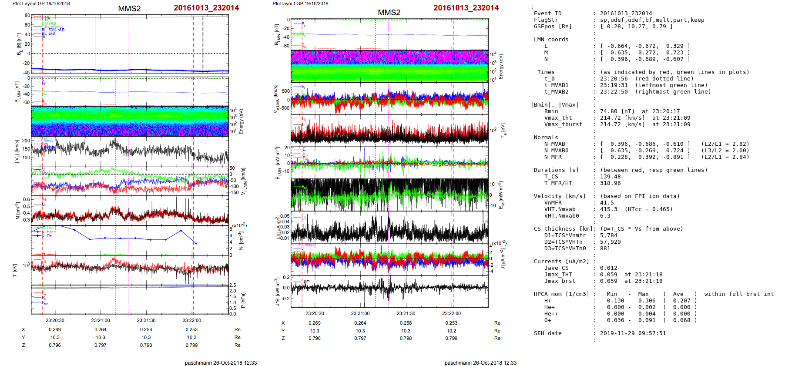Viewport: 785px width, 366px height.
Task: Select the red 20161013_232014 label on the left plot
Action: click(x=206, y=8)
